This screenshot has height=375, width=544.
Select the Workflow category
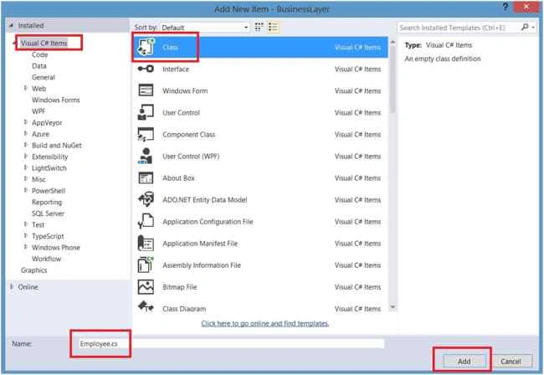46,259
